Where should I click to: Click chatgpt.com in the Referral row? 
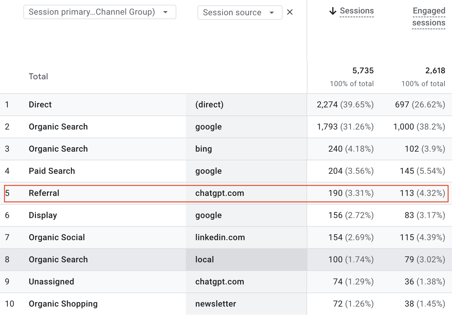coord(220,193)
